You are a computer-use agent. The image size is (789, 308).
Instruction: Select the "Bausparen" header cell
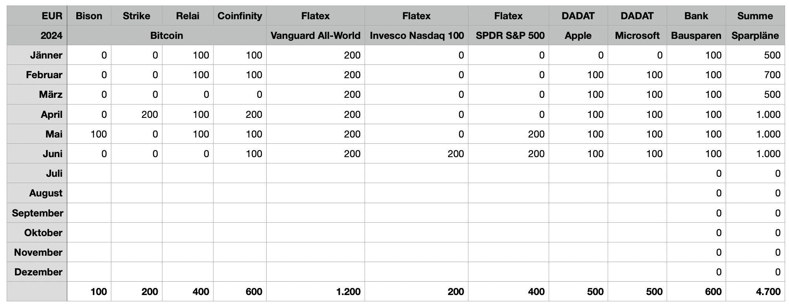[x=696, y=35]
